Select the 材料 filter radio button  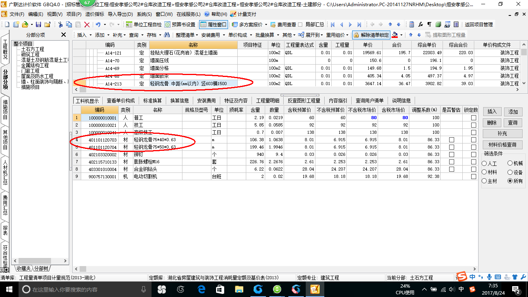(484, 172)
